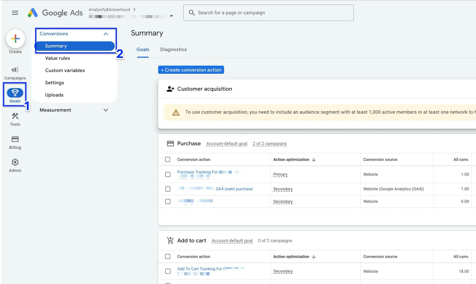476x284 pixels.
Task: Switch to the Goals tab
Action: point(143,50)
